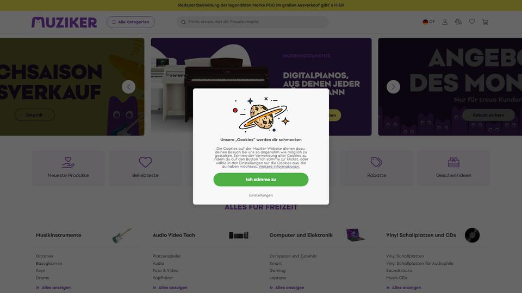
Task: Select the Rabatte tag icon tile
Action: pyautogui.click(x=376, y=168)
